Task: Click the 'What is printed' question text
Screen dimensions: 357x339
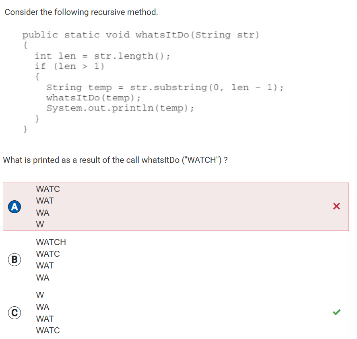Action: [116, 160]
